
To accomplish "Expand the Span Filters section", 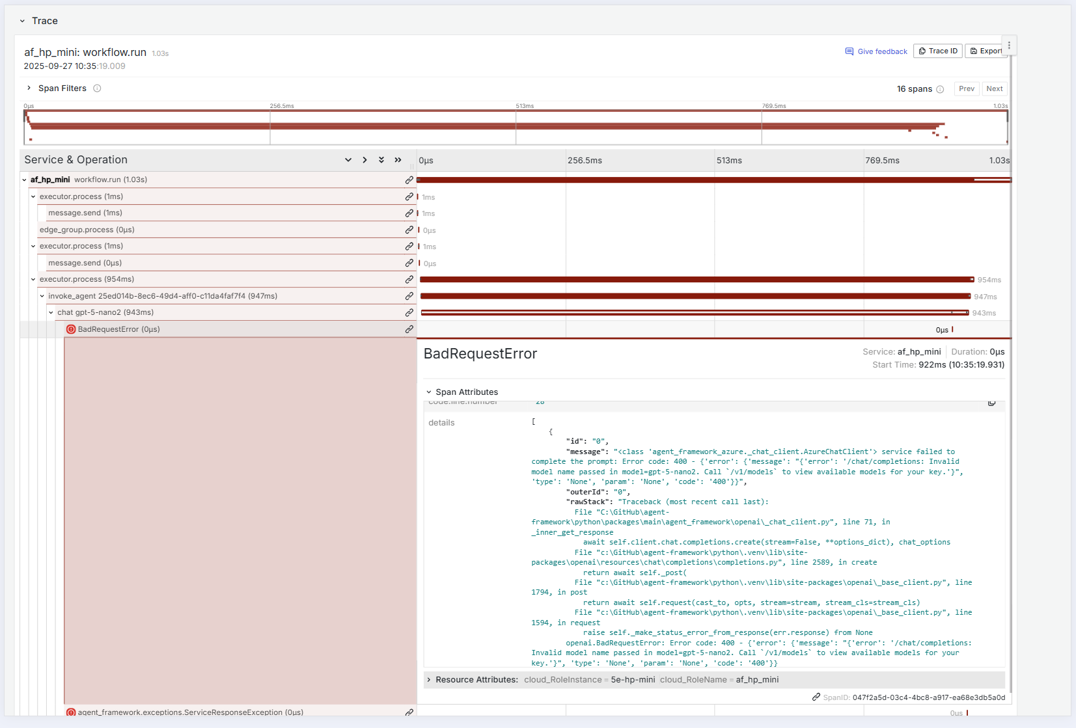I will (29, 88).
